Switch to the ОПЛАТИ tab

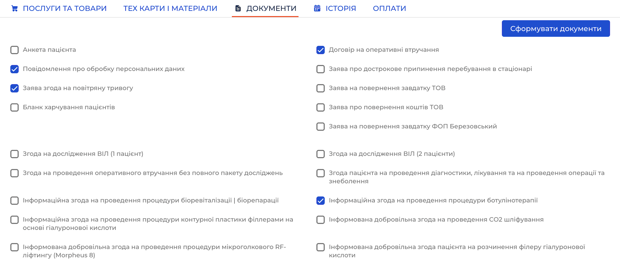pos(389,8)
